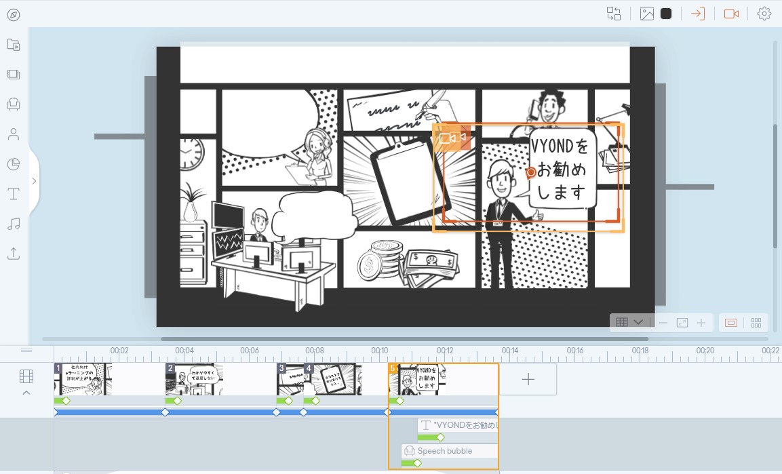
Task: Open the Chart library pie icon
Action: pos(14,164)
